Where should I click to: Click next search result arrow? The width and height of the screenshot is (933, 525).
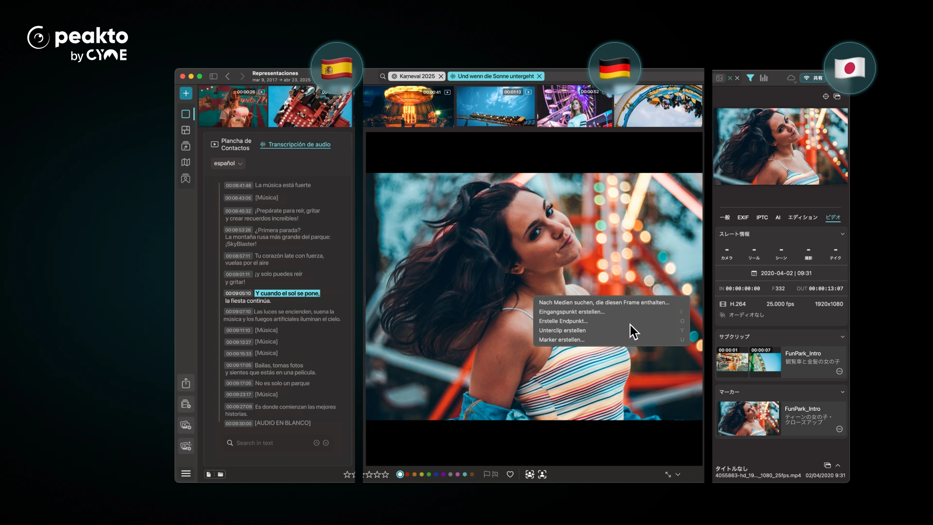tap(326, 443)
